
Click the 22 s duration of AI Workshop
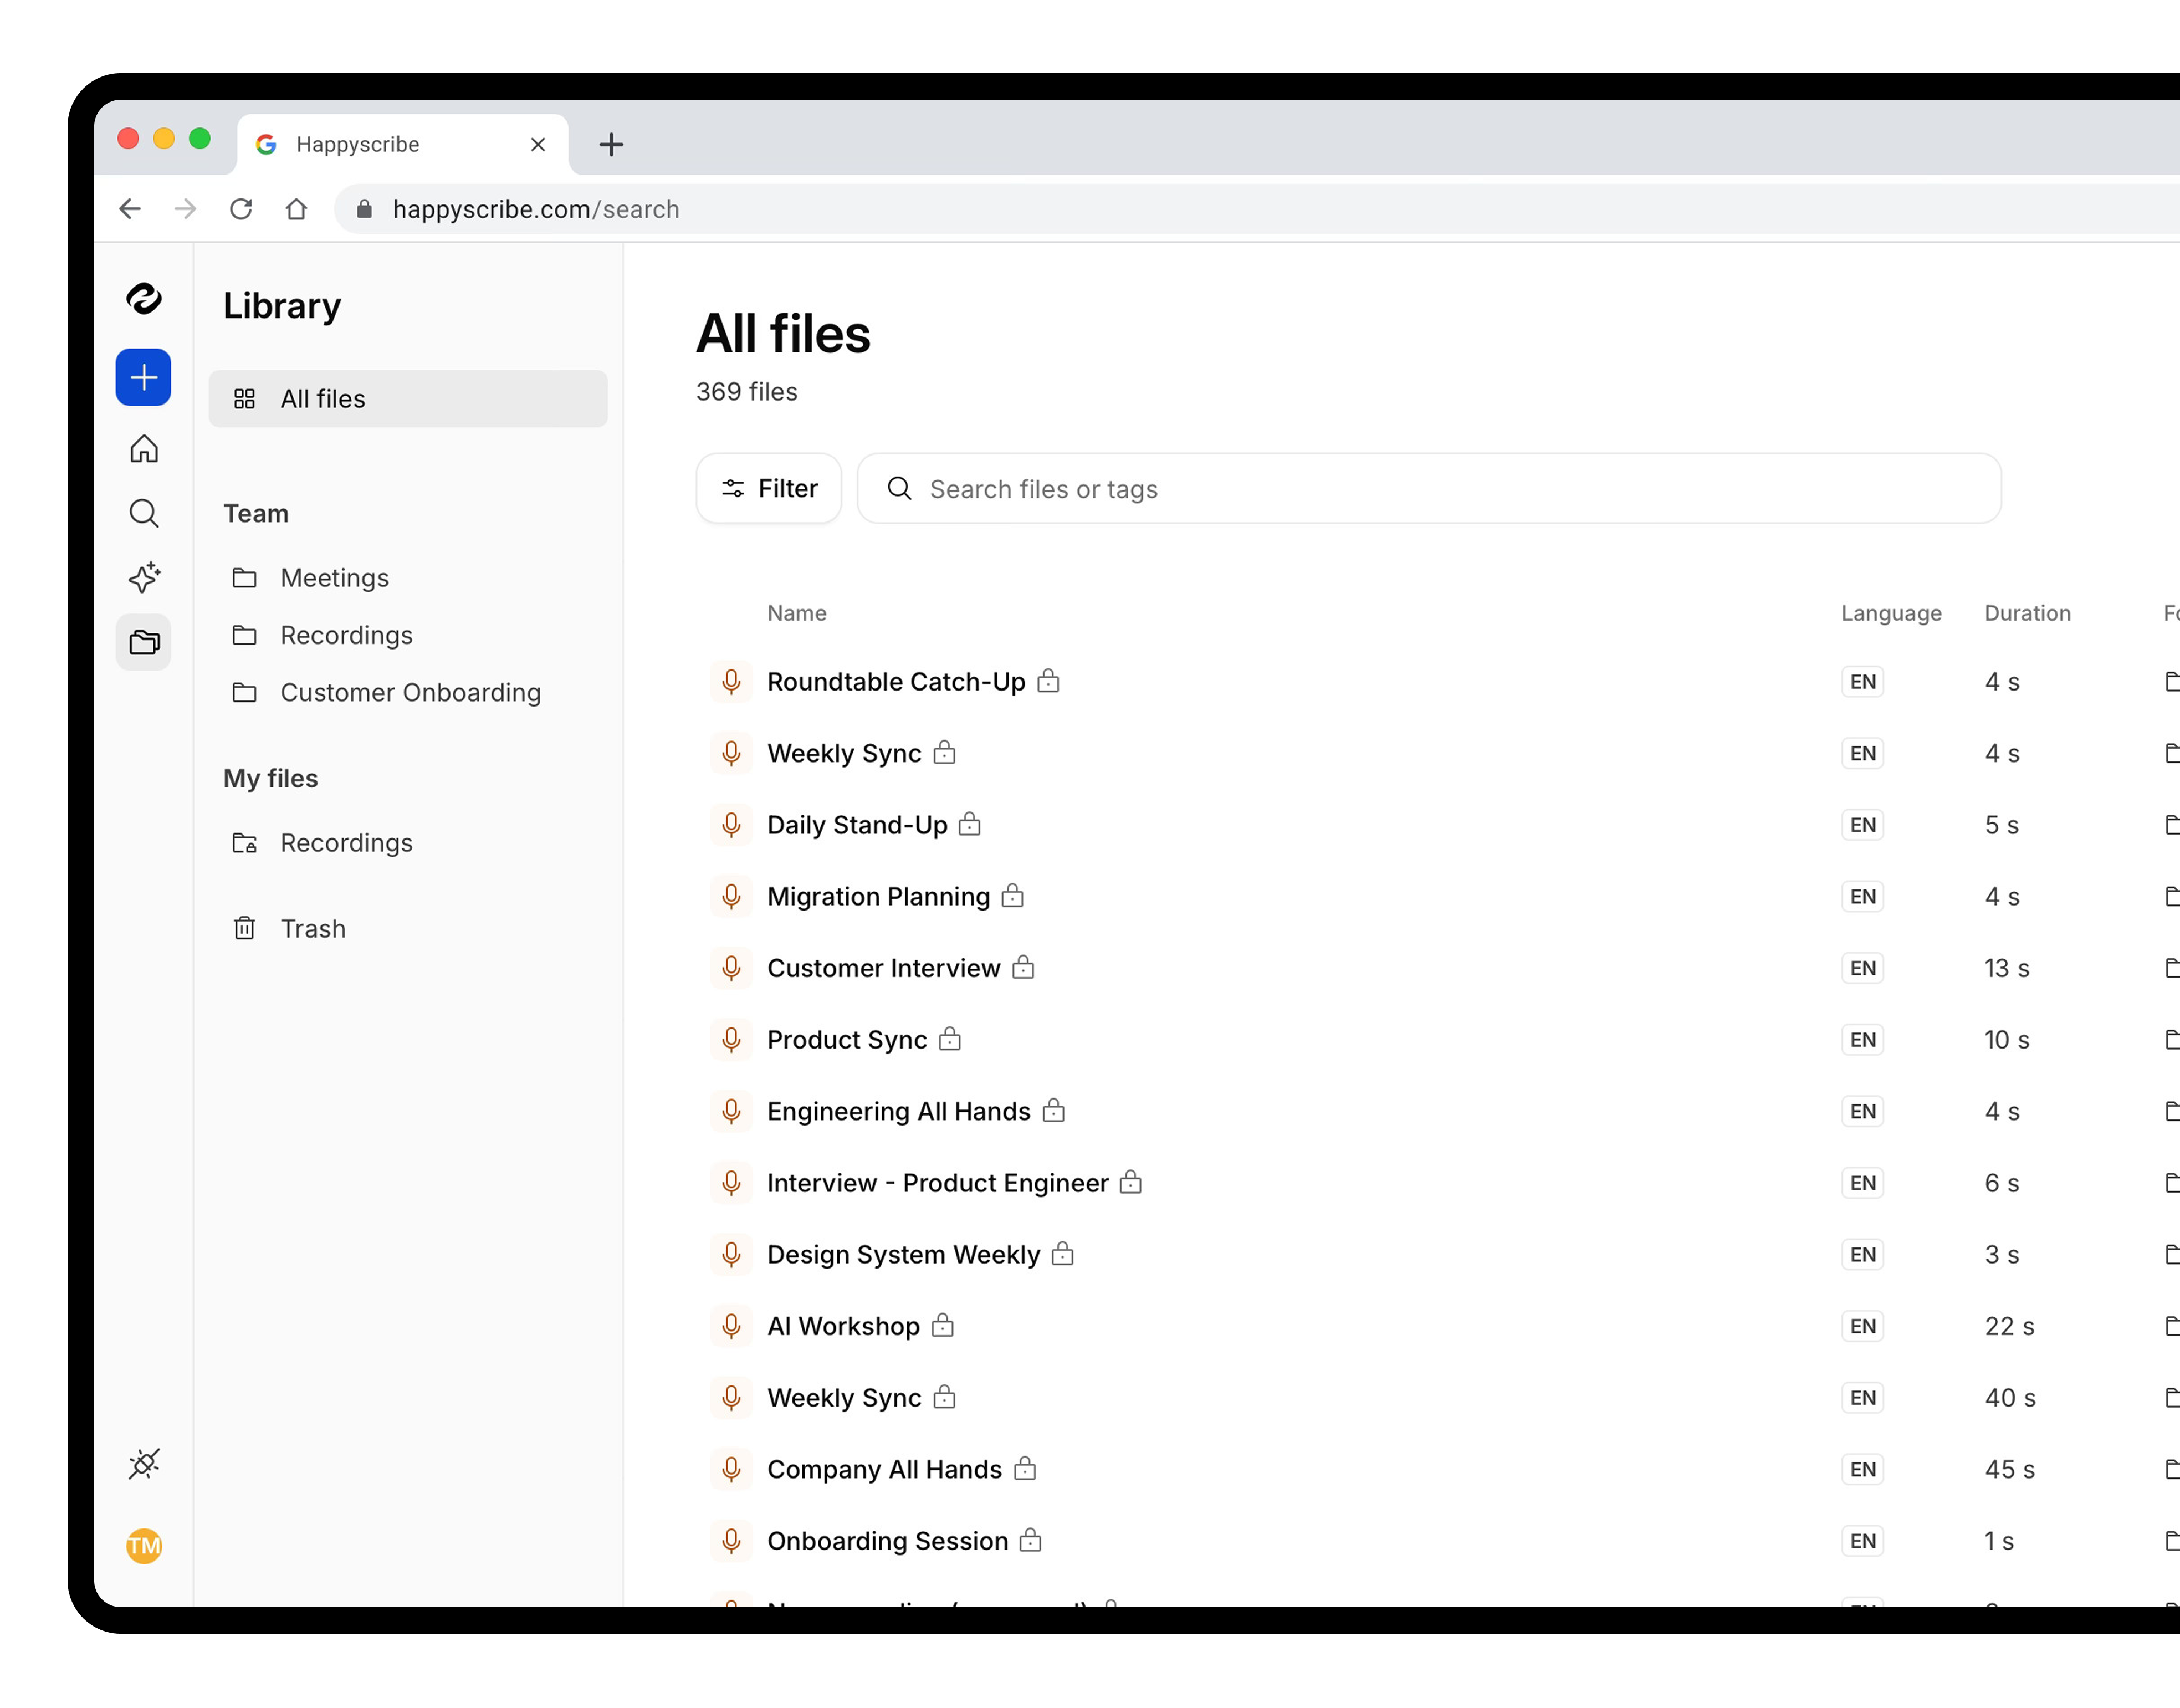[2009, 1327]
